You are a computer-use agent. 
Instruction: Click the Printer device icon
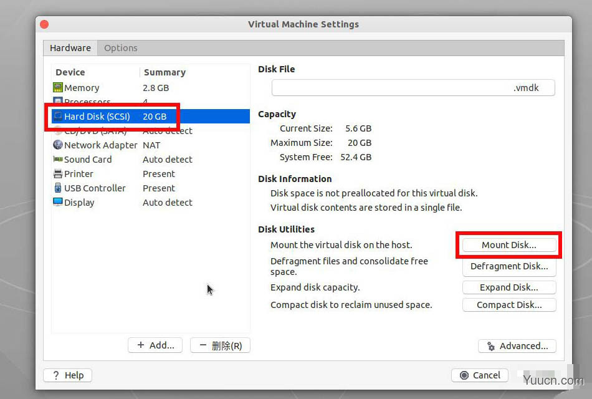pyautogui.click(x=58, y=174)
